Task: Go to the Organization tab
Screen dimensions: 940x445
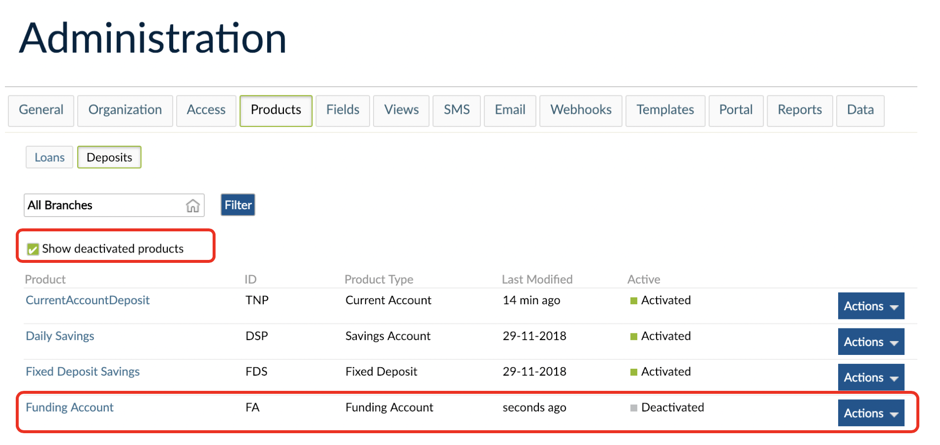Action: [125, 110]
